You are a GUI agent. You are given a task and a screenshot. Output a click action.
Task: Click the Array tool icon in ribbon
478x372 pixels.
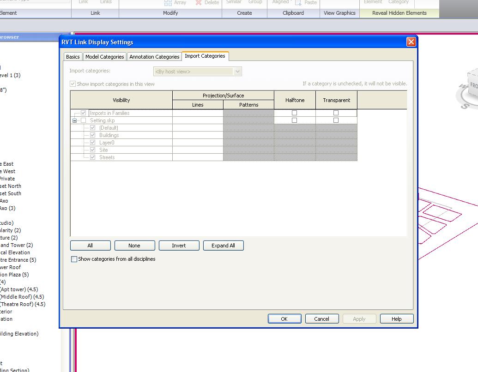(x=168, y=3)
